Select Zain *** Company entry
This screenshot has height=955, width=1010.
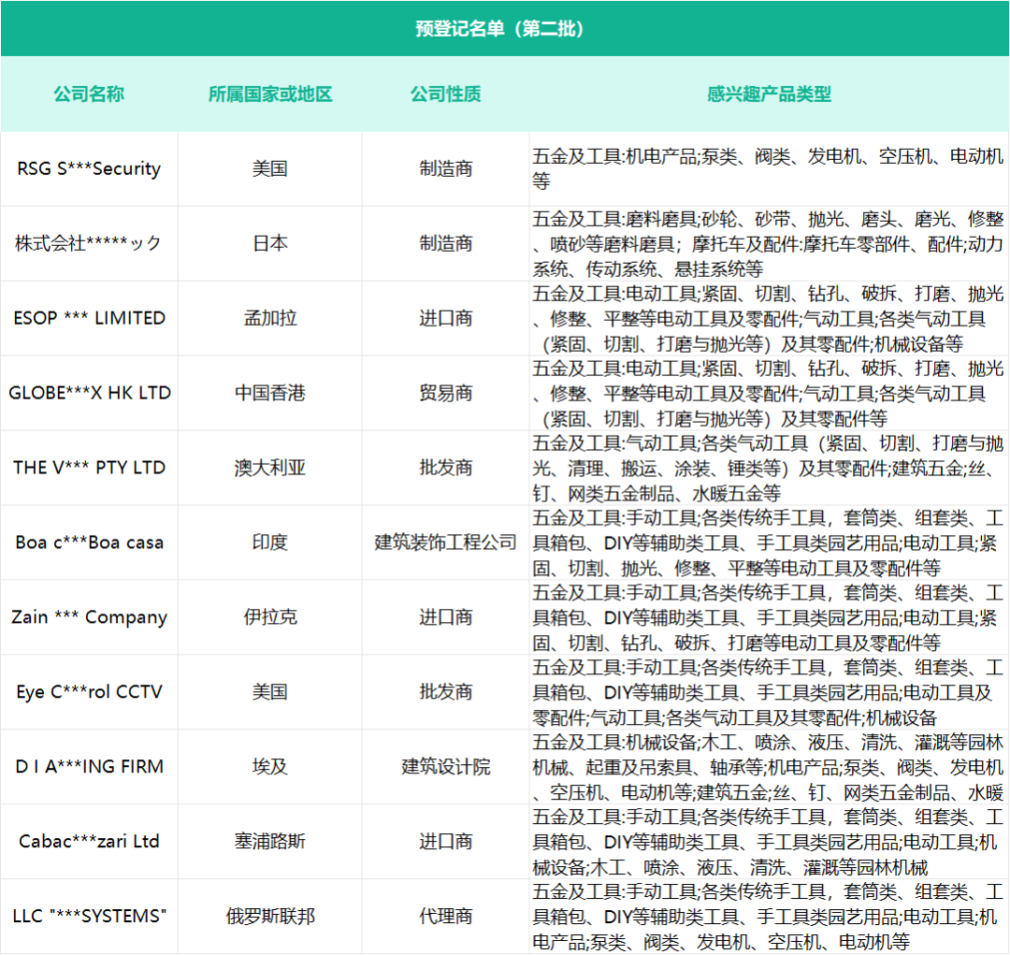click(x=88, y=617)
